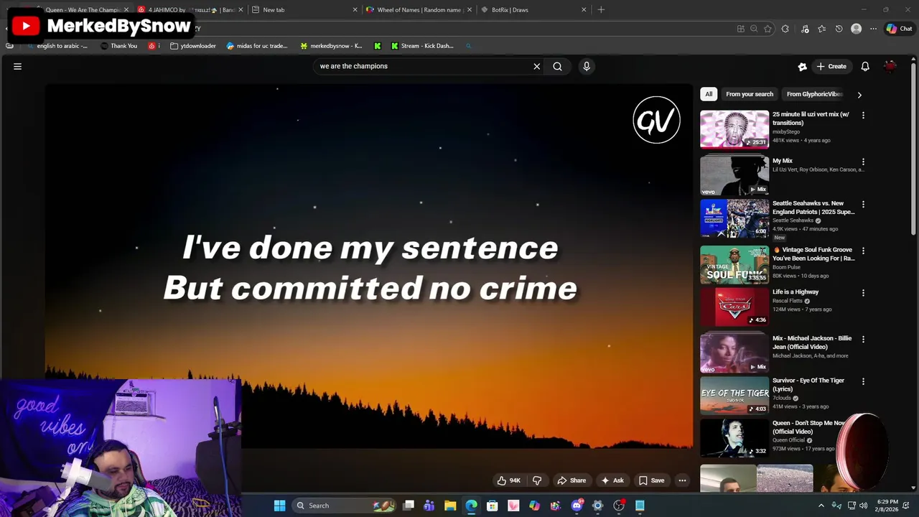Open the YouTube guide hamburger menu
Screen dimensions: 919x517
17,66
